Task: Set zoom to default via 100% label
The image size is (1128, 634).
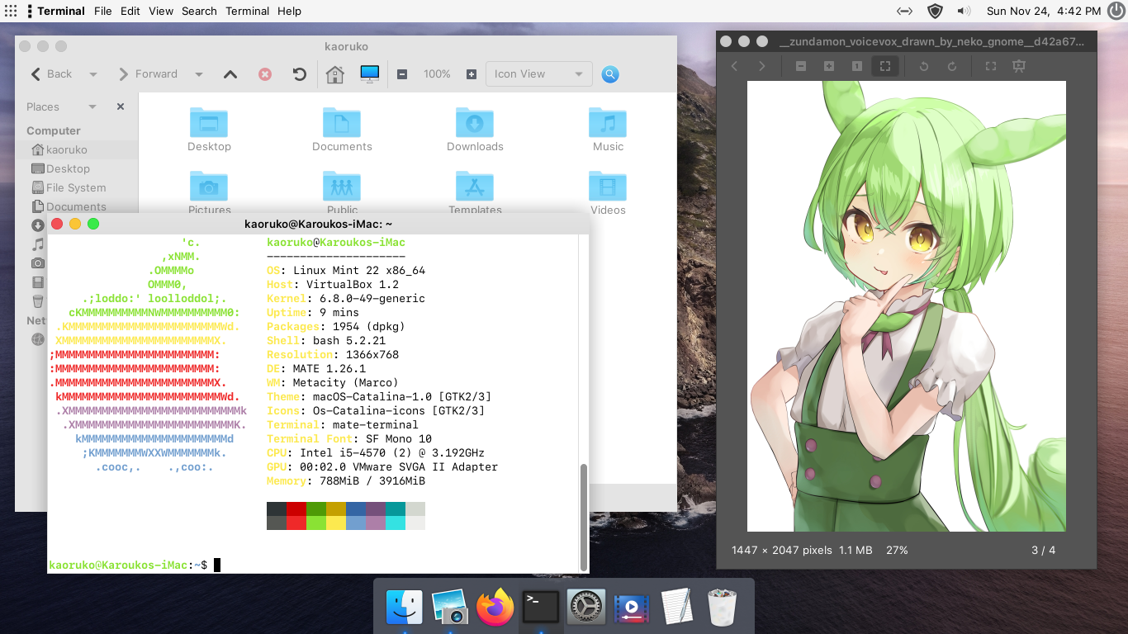Action: pos(437,74)
